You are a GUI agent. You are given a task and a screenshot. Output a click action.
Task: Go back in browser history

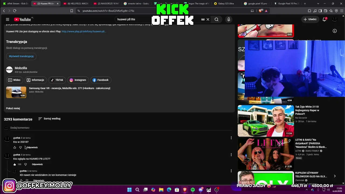[x=4, y=11]
